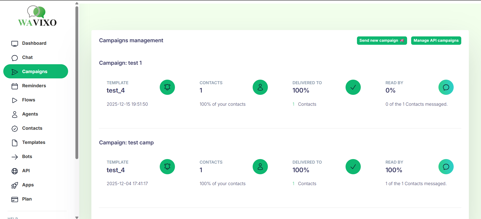Screen dimensions: 481x219
Task: Click the bell template icon for test 1
Action: click(x=167, y=87)
